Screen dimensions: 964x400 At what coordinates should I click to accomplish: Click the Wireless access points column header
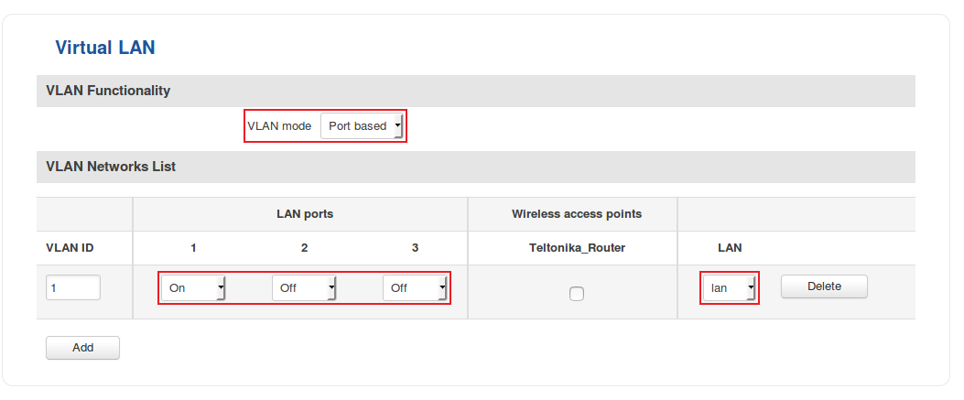pyautogui.click(x=577, y=214)
